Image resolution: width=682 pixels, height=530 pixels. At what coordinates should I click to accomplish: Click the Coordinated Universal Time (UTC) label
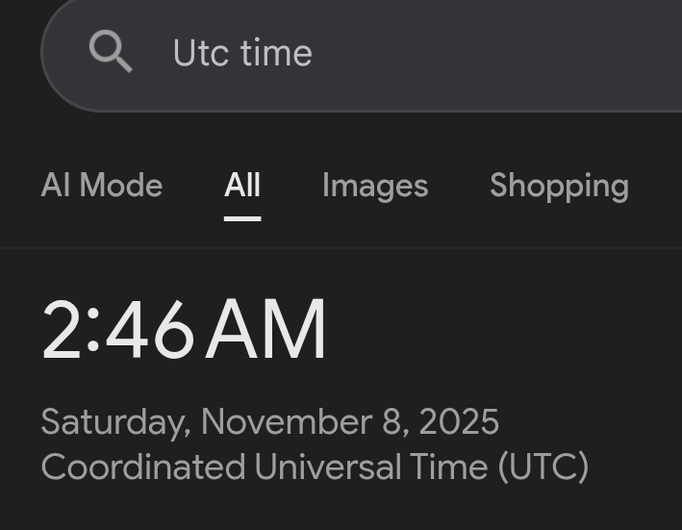pos(315,467)
